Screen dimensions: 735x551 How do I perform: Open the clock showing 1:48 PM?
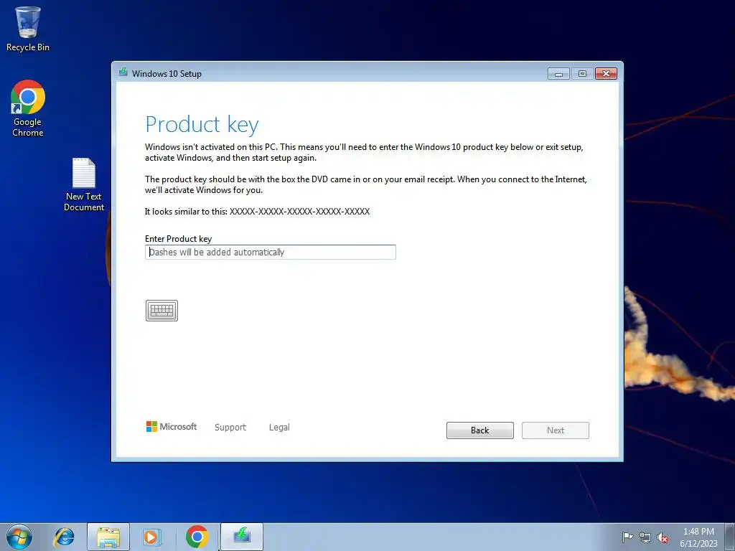coord(698,537)
